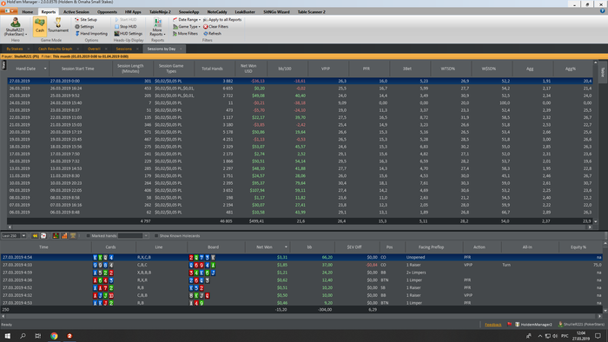Open Site Setup options
The width and height of the screenshot is (608, 342).
click(86, 19)
